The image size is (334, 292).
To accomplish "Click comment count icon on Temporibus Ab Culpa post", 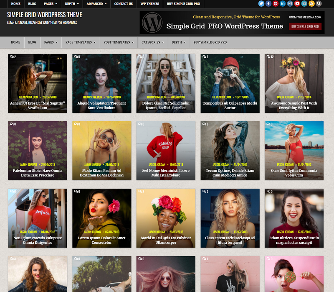I will [x=205, y=57].
